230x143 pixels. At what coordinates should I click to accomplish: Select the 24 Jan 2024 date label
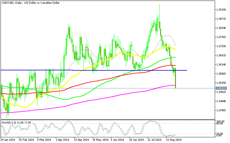8,140
